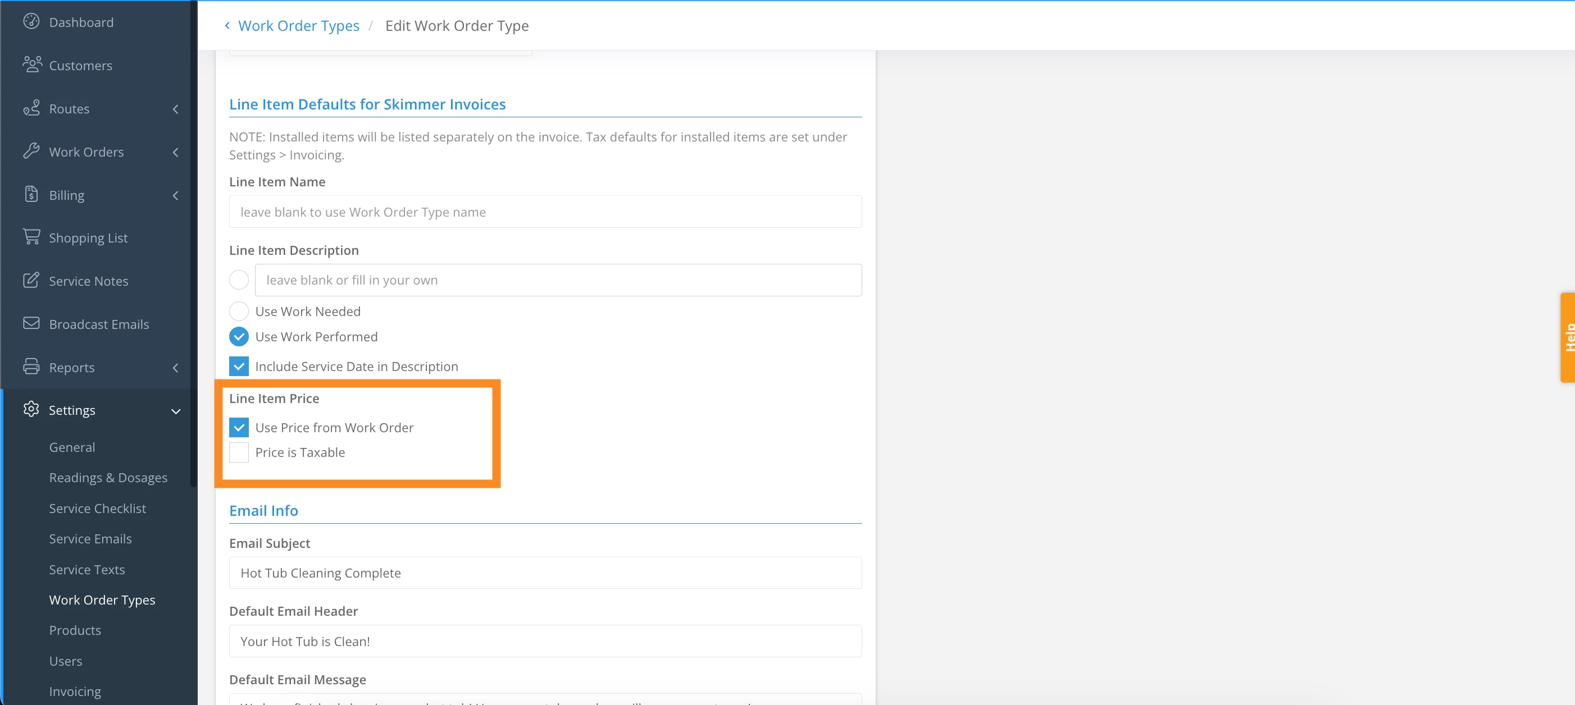This screenshot has height=705, width=1575.
Task: Go to Service Checklist settings
Action: point(97,509)
